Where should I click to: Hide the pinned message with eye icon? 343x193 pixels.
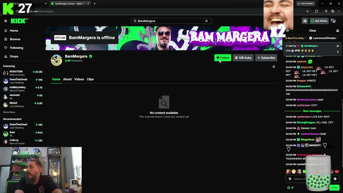(338, 46)
